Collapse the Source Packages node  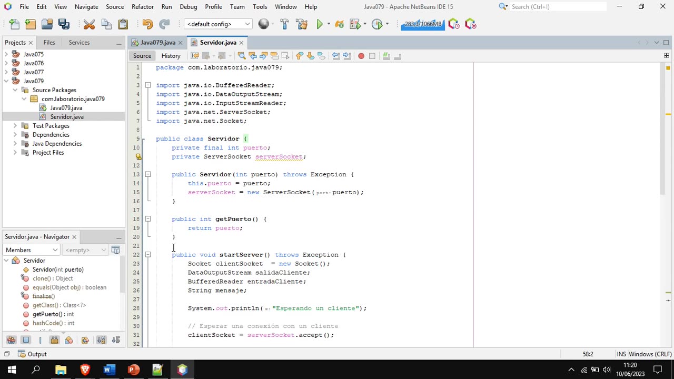(x=15, y=90)
